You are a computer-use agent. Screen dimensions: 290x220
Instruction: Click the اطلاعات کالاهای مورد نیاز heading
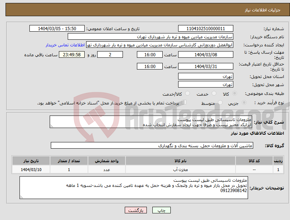point(257,133)
